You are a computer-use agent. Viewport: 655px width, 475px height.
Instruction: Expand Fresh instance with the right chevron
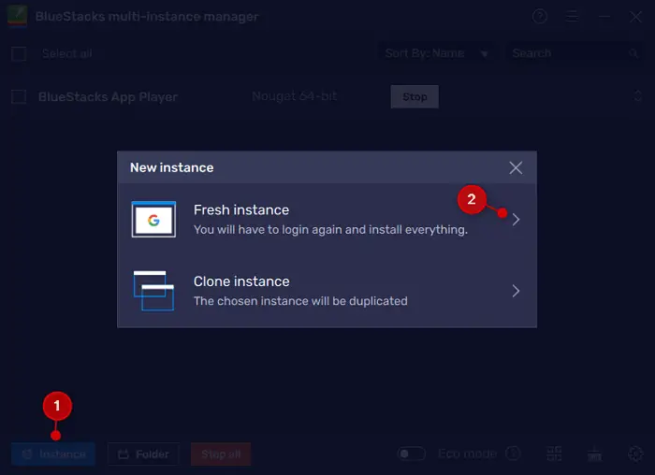tap(516, 220)
